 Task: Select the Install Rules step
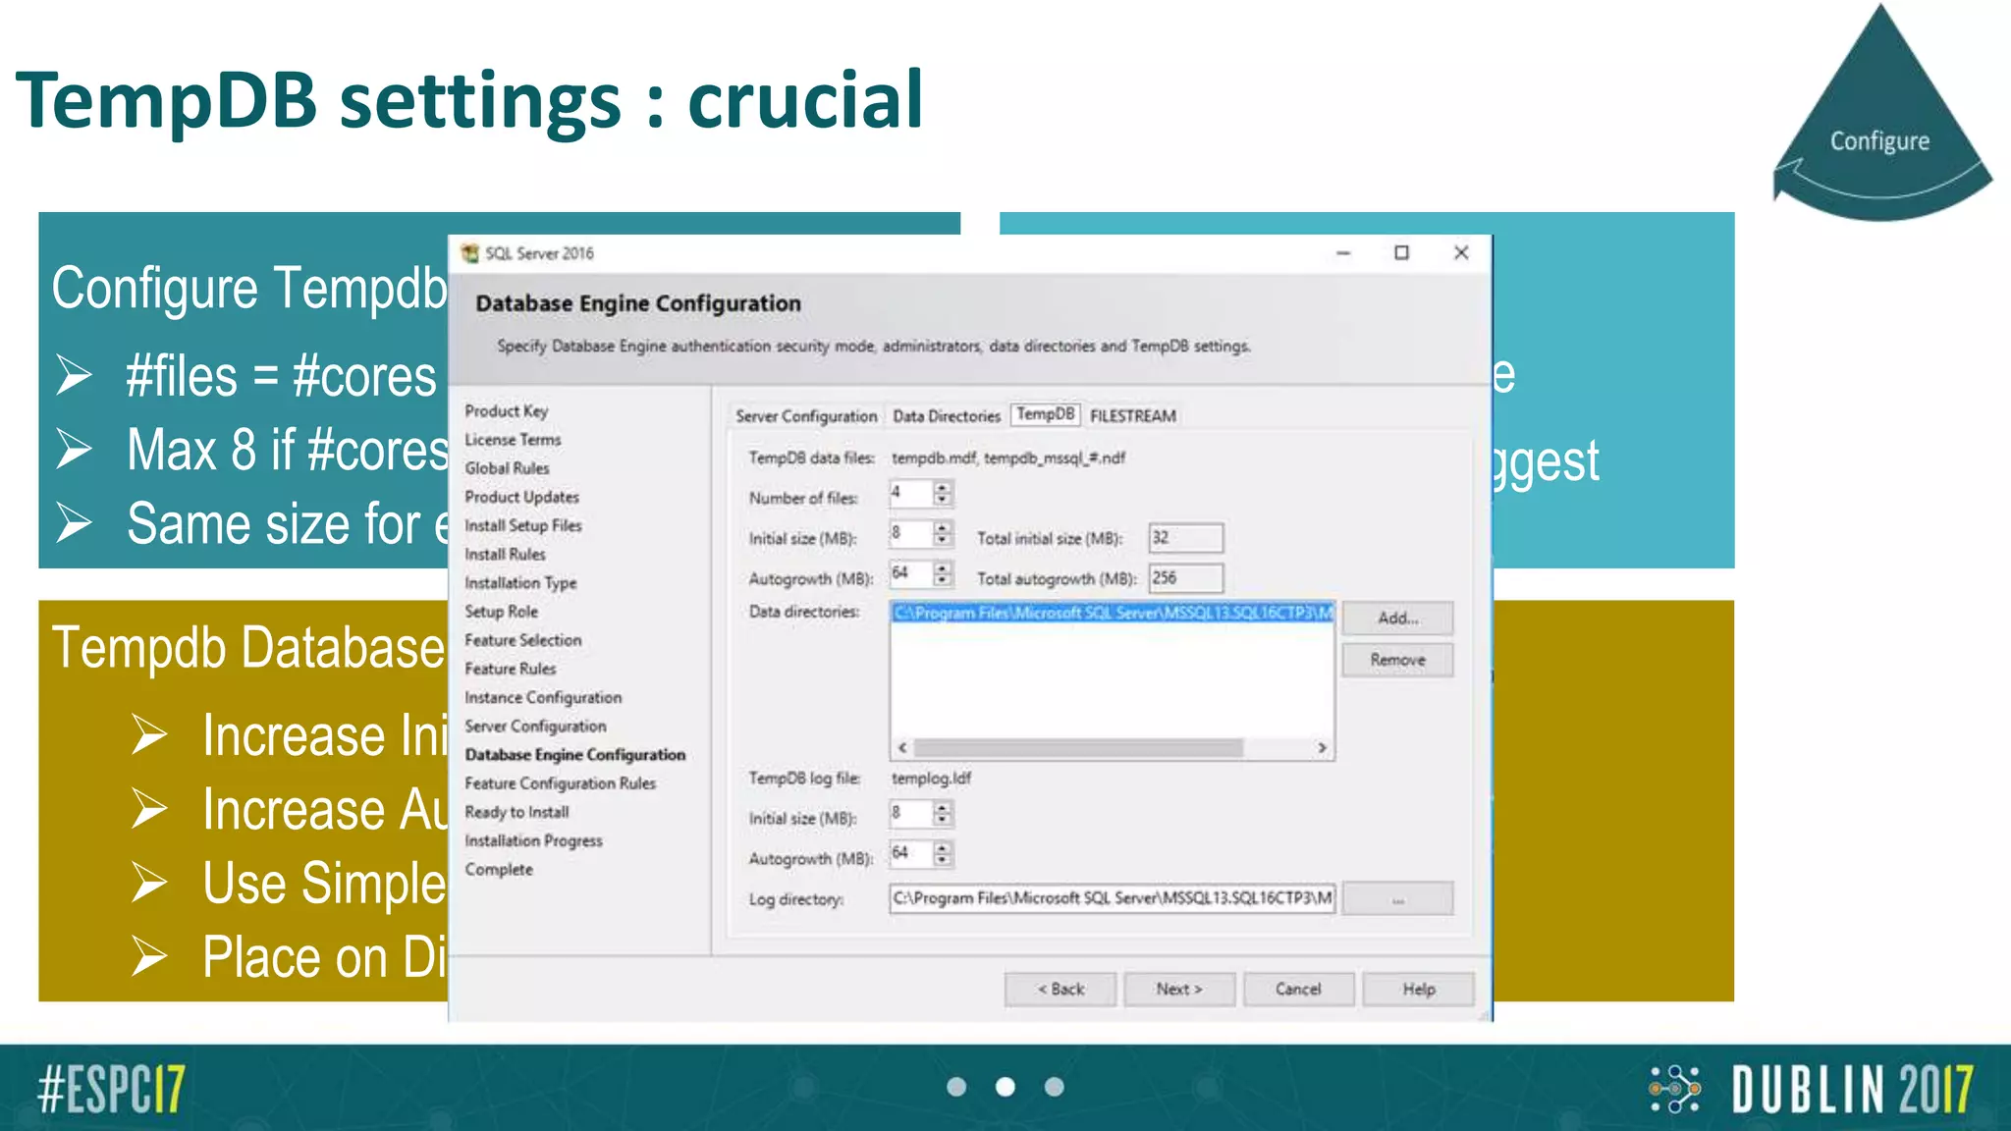505,555
